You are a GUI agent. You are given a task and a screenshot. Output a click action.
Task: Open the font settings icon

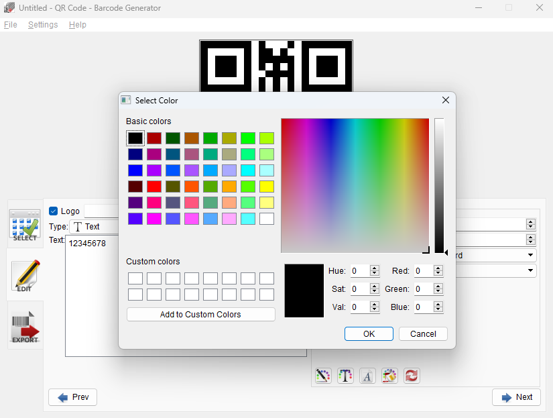(367, 376)
